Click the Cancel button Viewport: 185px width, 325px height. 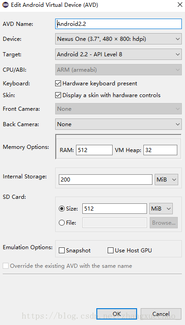161,314
